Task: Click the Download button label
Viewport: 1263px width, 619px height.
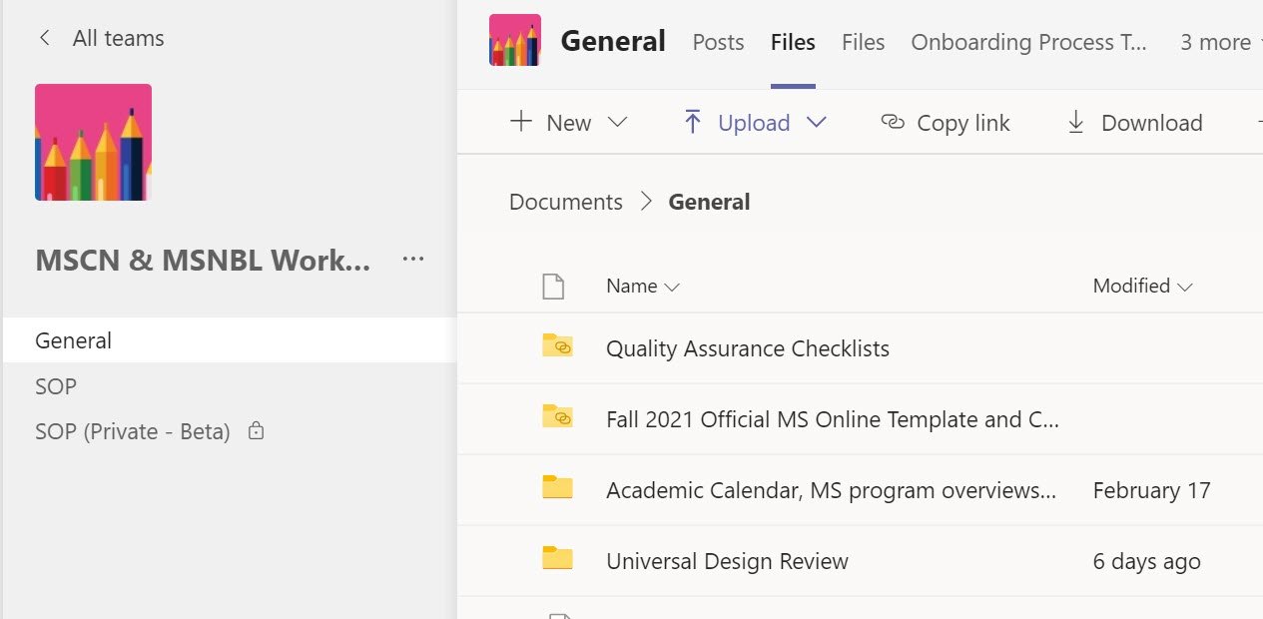Action: [x=1152, y=123]
